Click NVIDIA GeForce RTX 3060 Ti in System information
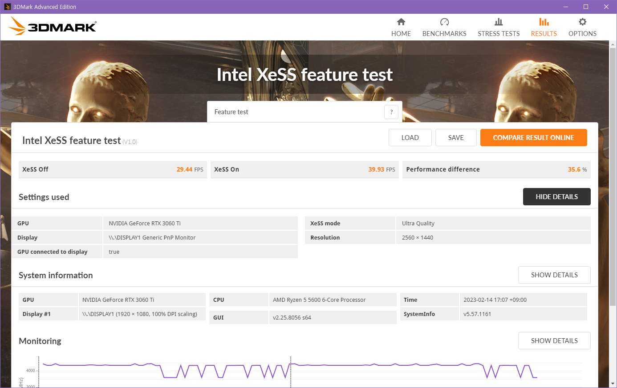The height and width of the screenshot is (388, 617). point(118,300)
